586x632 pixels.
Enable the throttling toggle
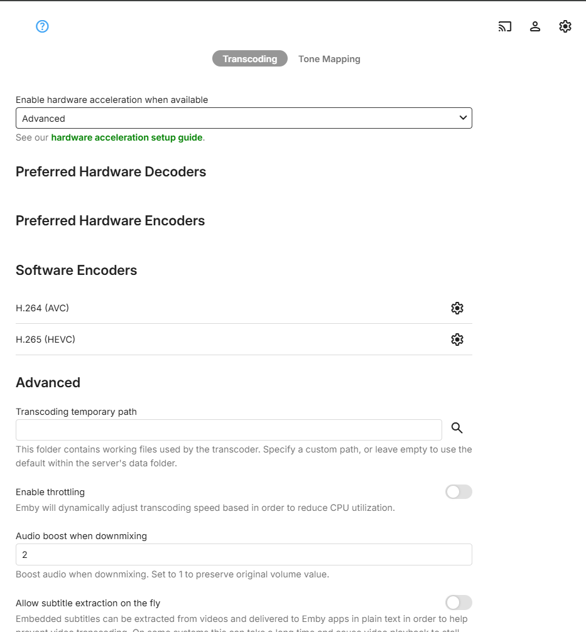click(x=458, y=492)
